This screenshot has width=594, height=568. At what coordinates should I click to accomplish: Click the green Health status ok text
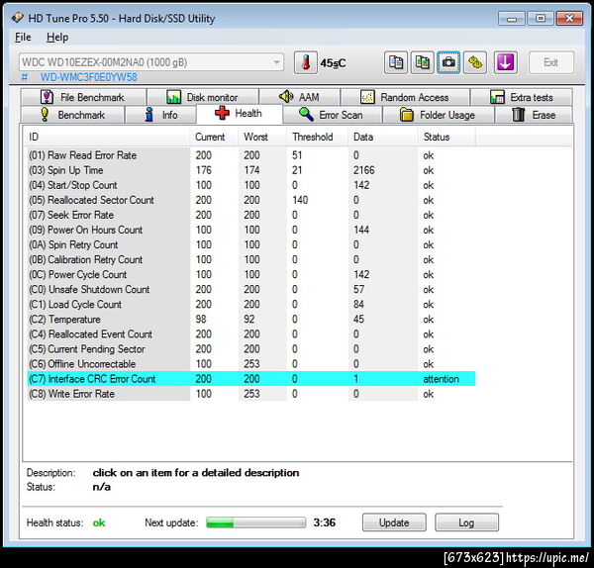(99, 522)
